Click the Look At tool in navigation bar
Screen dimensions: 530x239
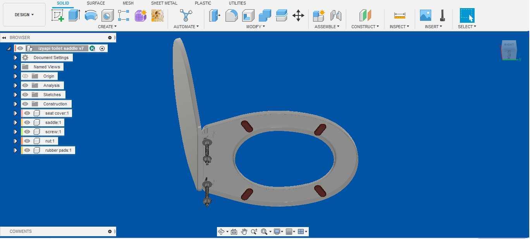tap(234, 232)
